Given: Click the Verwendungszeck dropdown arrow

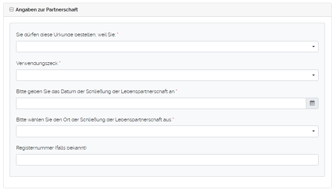Looking at the screenshot, I should coord(314,75).
